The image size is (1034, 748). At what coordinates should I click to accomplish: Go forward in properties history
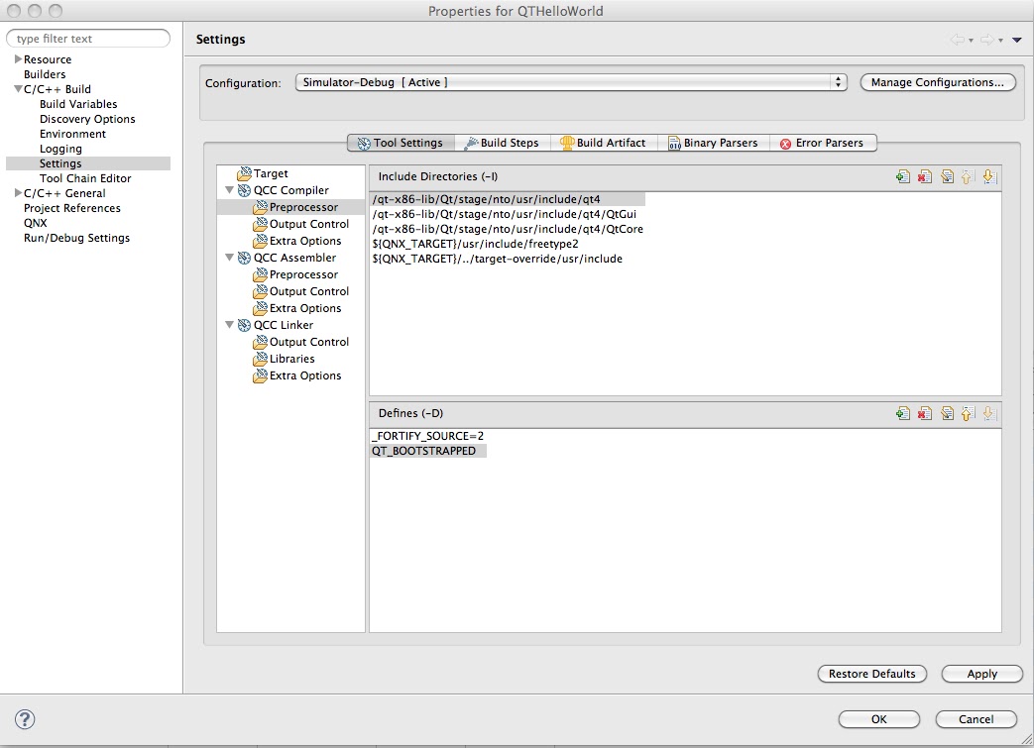986,40
